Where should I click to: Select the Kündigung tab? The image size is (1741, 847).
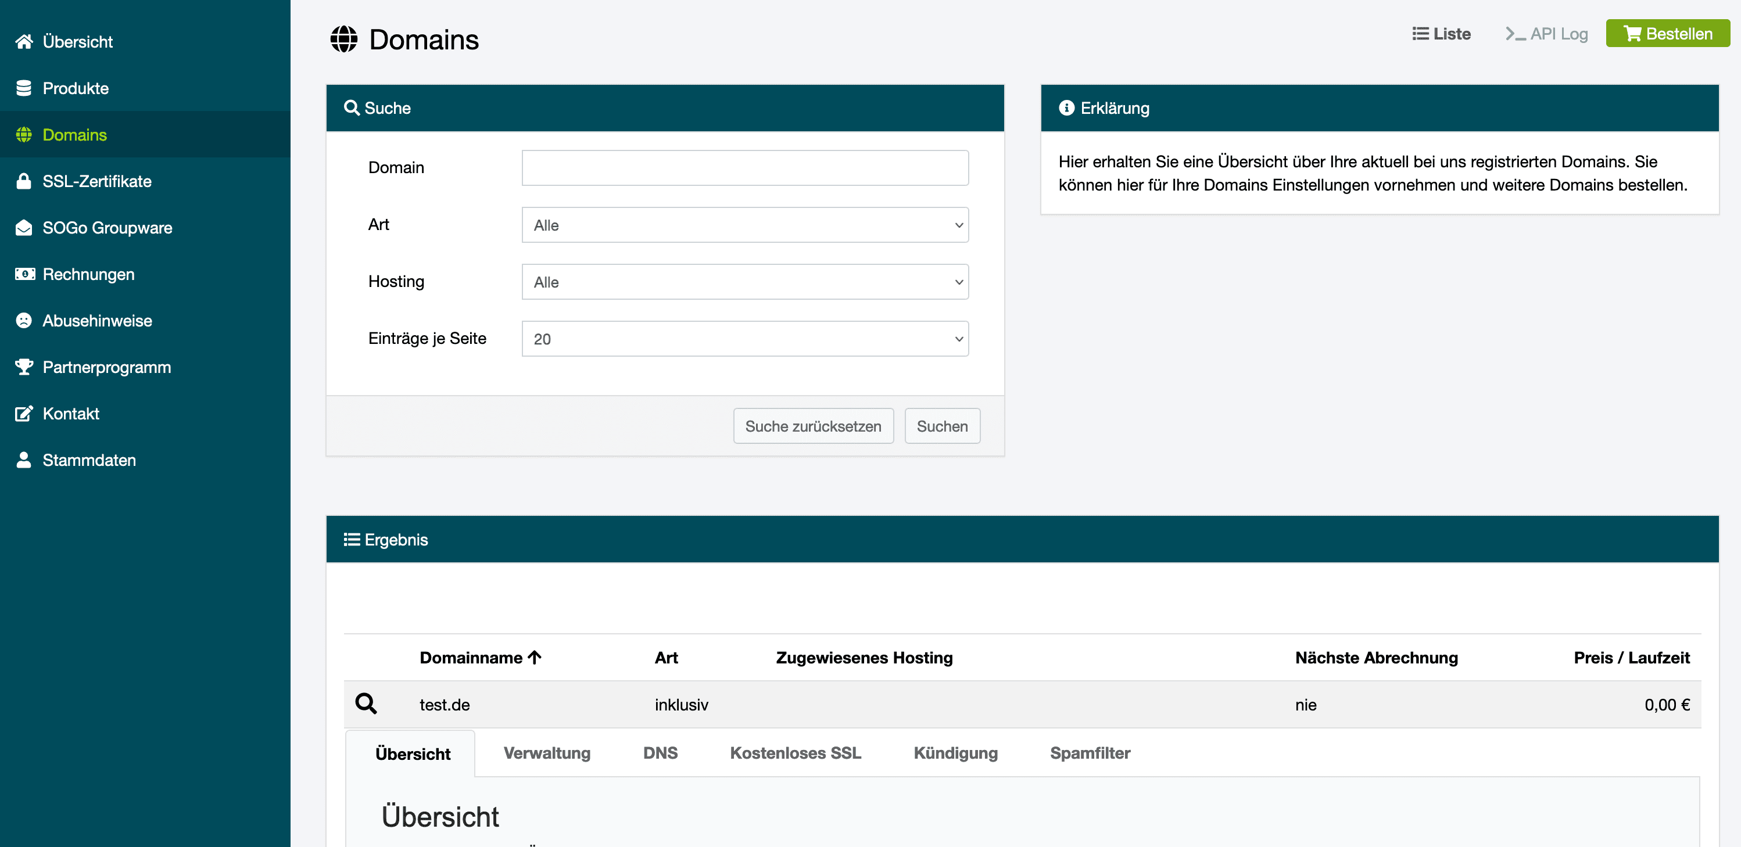[955, 752]
